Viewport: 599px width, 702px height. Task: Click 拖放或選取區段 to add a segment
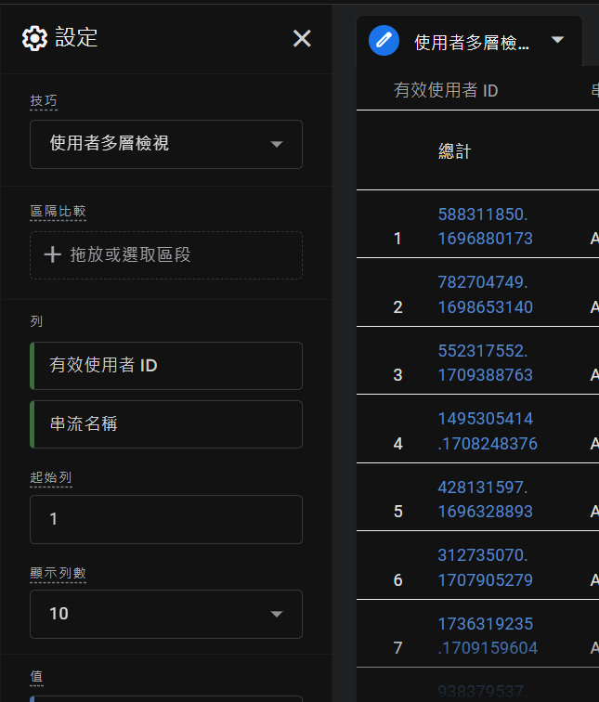click(x=166, y=255)
